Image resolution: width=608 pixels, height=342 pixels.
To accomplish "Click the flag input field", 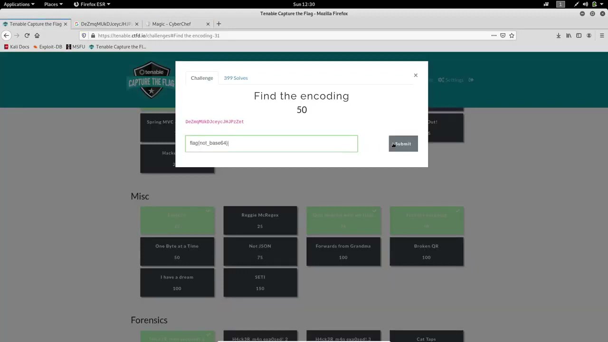I will pos(271,143).
